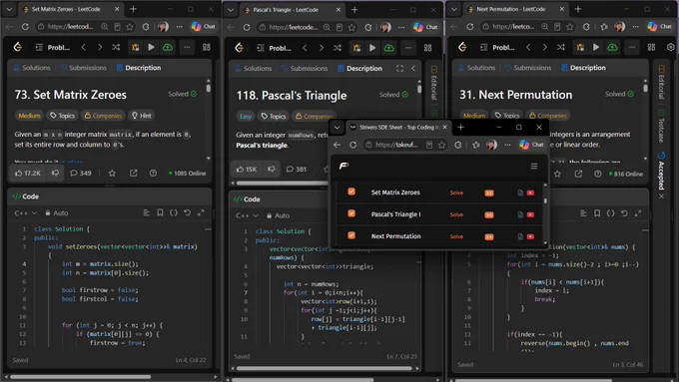This screenshot has height=382, width=679.
Task: Open Editorial side tab in Next Permutation
Action: click(661, 82)
